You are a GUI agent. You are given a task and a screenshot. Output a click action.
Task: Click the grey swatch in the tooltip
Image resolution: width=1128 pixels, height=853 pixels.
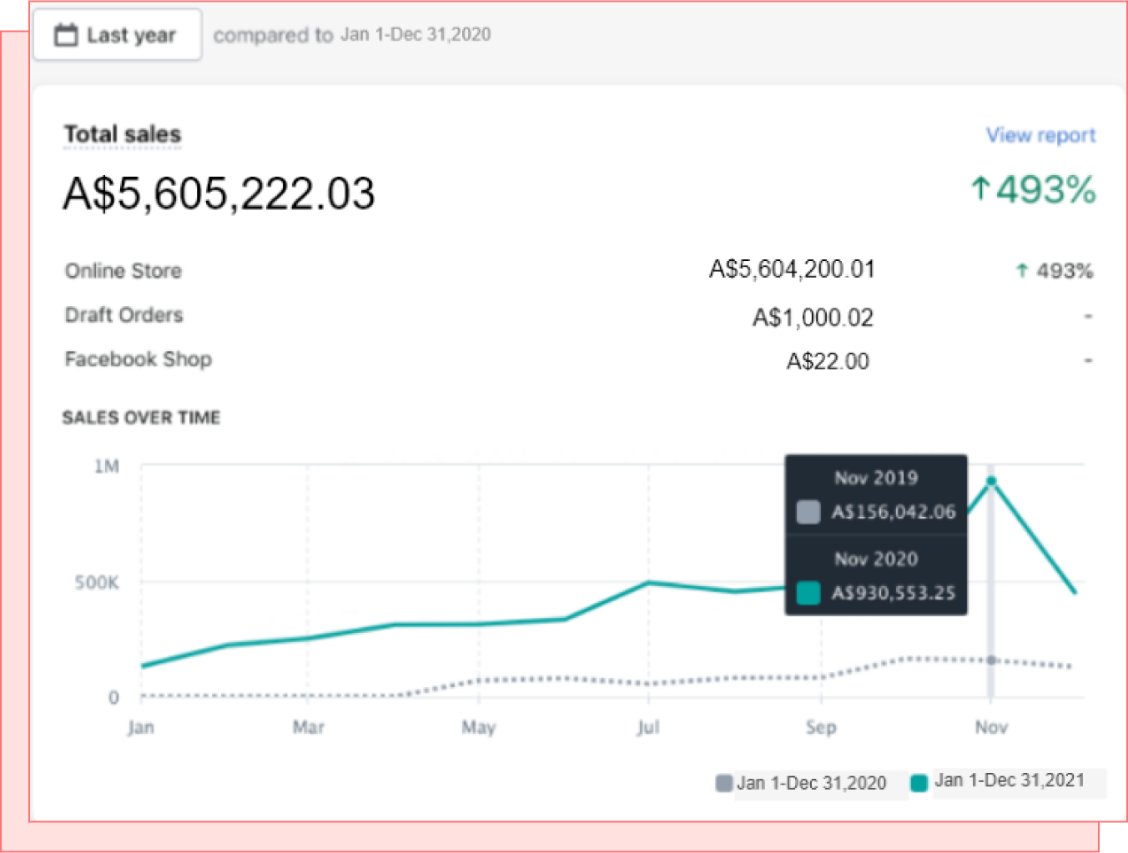click(x=808, y=512)
